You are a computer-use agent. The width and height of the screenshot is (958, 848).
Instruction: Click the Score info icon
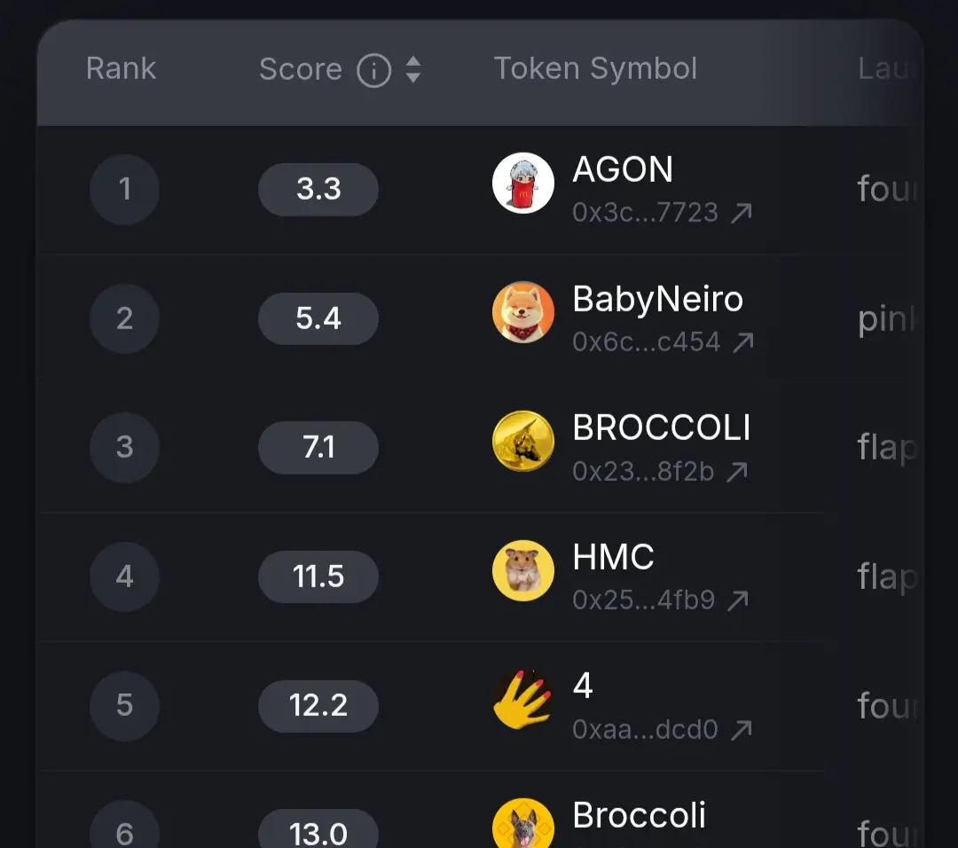(x=374, y=70)
